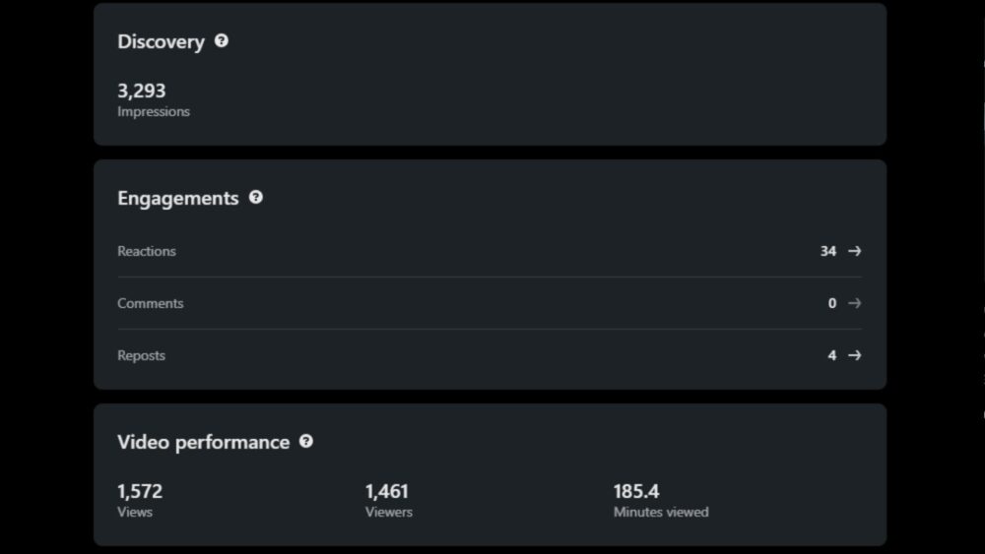Open the Reactions label in Engagements
The height and width of the screenshot is (554, 985).
coord(147,251)
